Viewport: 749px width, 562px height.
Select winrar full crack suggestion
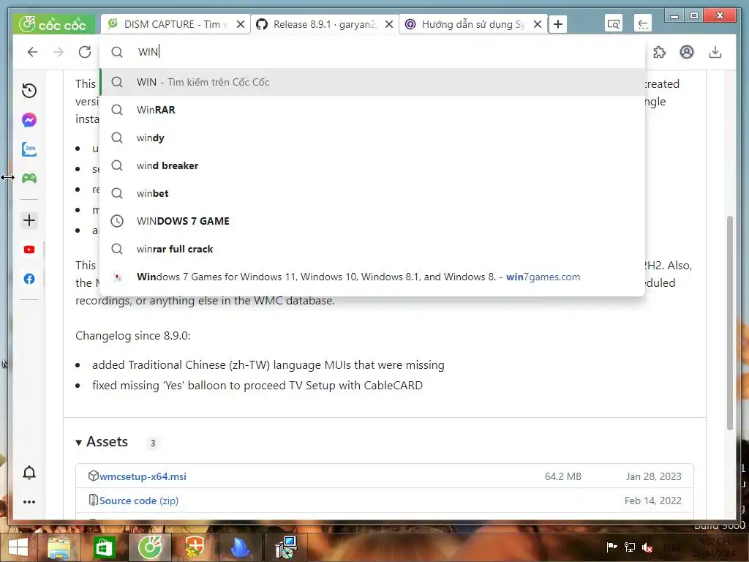click(x=372, y=249)
